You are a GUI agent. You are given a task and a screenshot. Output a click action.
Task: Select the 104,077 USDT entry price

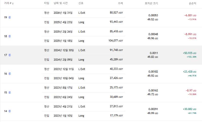click(116, 41)
